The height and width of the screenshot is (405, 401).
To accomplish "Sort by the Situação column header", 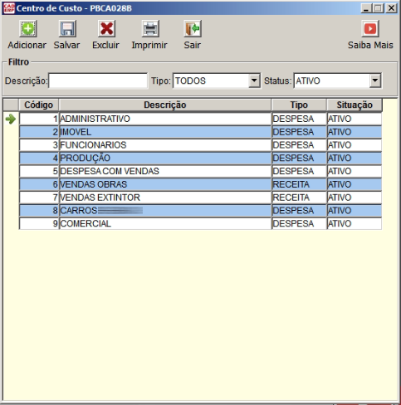I will (355, 105).
